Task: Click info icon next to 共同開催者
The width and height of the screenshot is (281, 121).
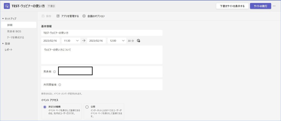Action: click(x=60, y=85)
